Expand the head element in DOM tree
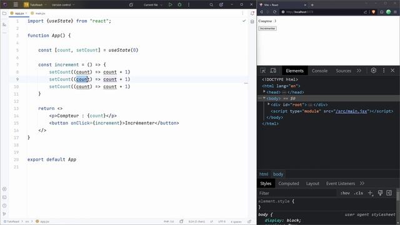Screen dimensions: 400x225 [264, 92]
